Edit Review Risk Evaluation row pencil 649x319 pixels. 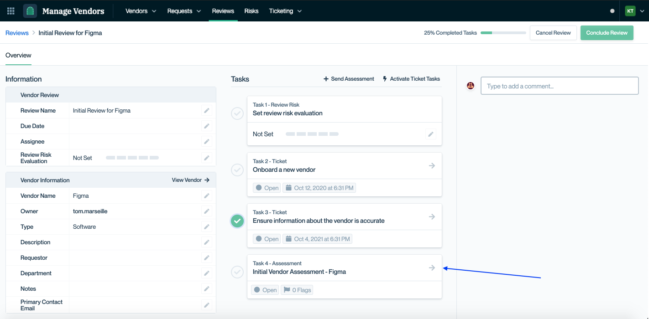(x=207, y=158)
